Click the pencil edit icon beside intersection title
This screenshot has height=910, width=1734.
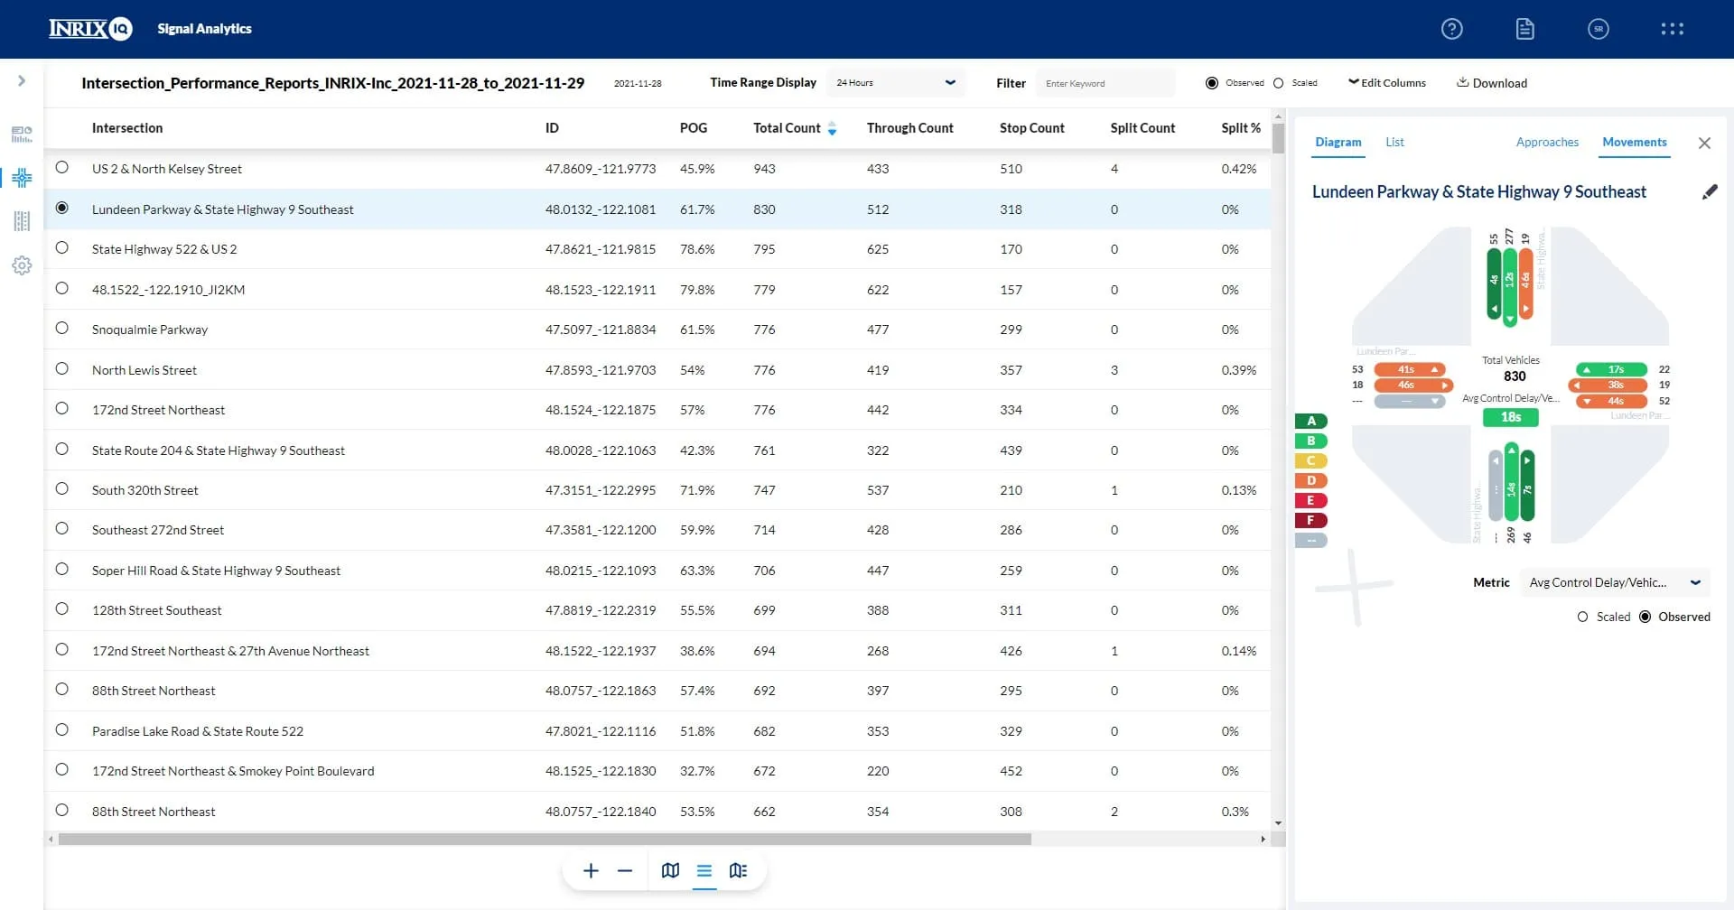(1709, 192)
